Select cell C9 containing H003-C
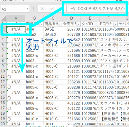The width and height of the screenshot is (129, 127). (53, 66)
